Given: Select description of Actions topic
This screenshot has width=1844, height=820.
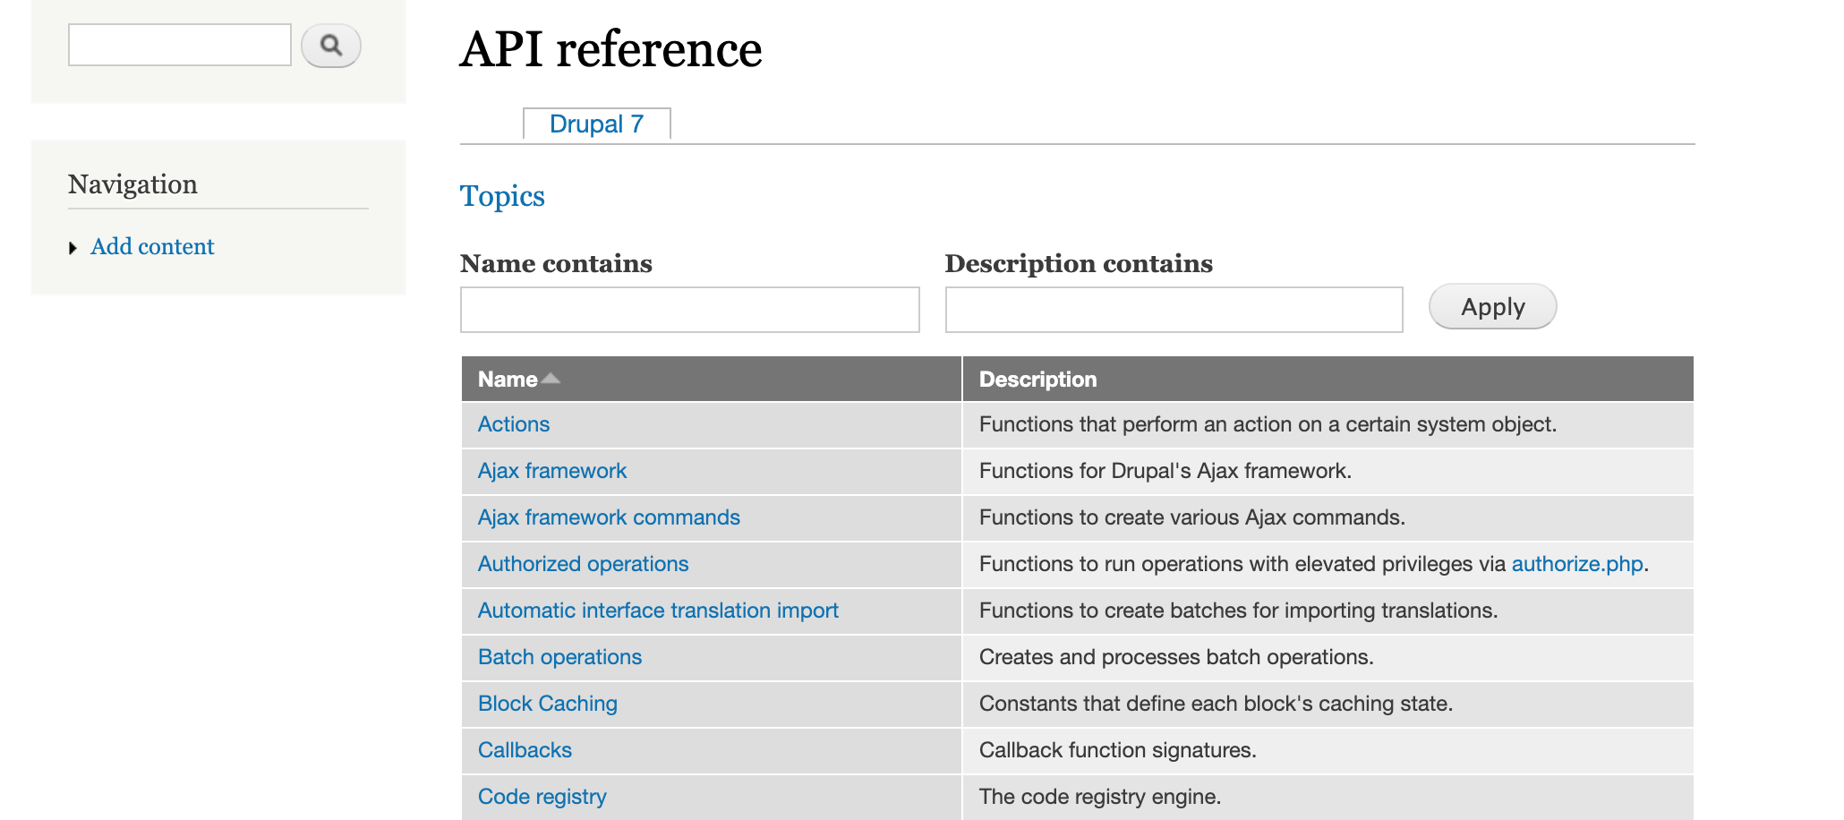Looking at the screenshot, I should [1268, 424].
